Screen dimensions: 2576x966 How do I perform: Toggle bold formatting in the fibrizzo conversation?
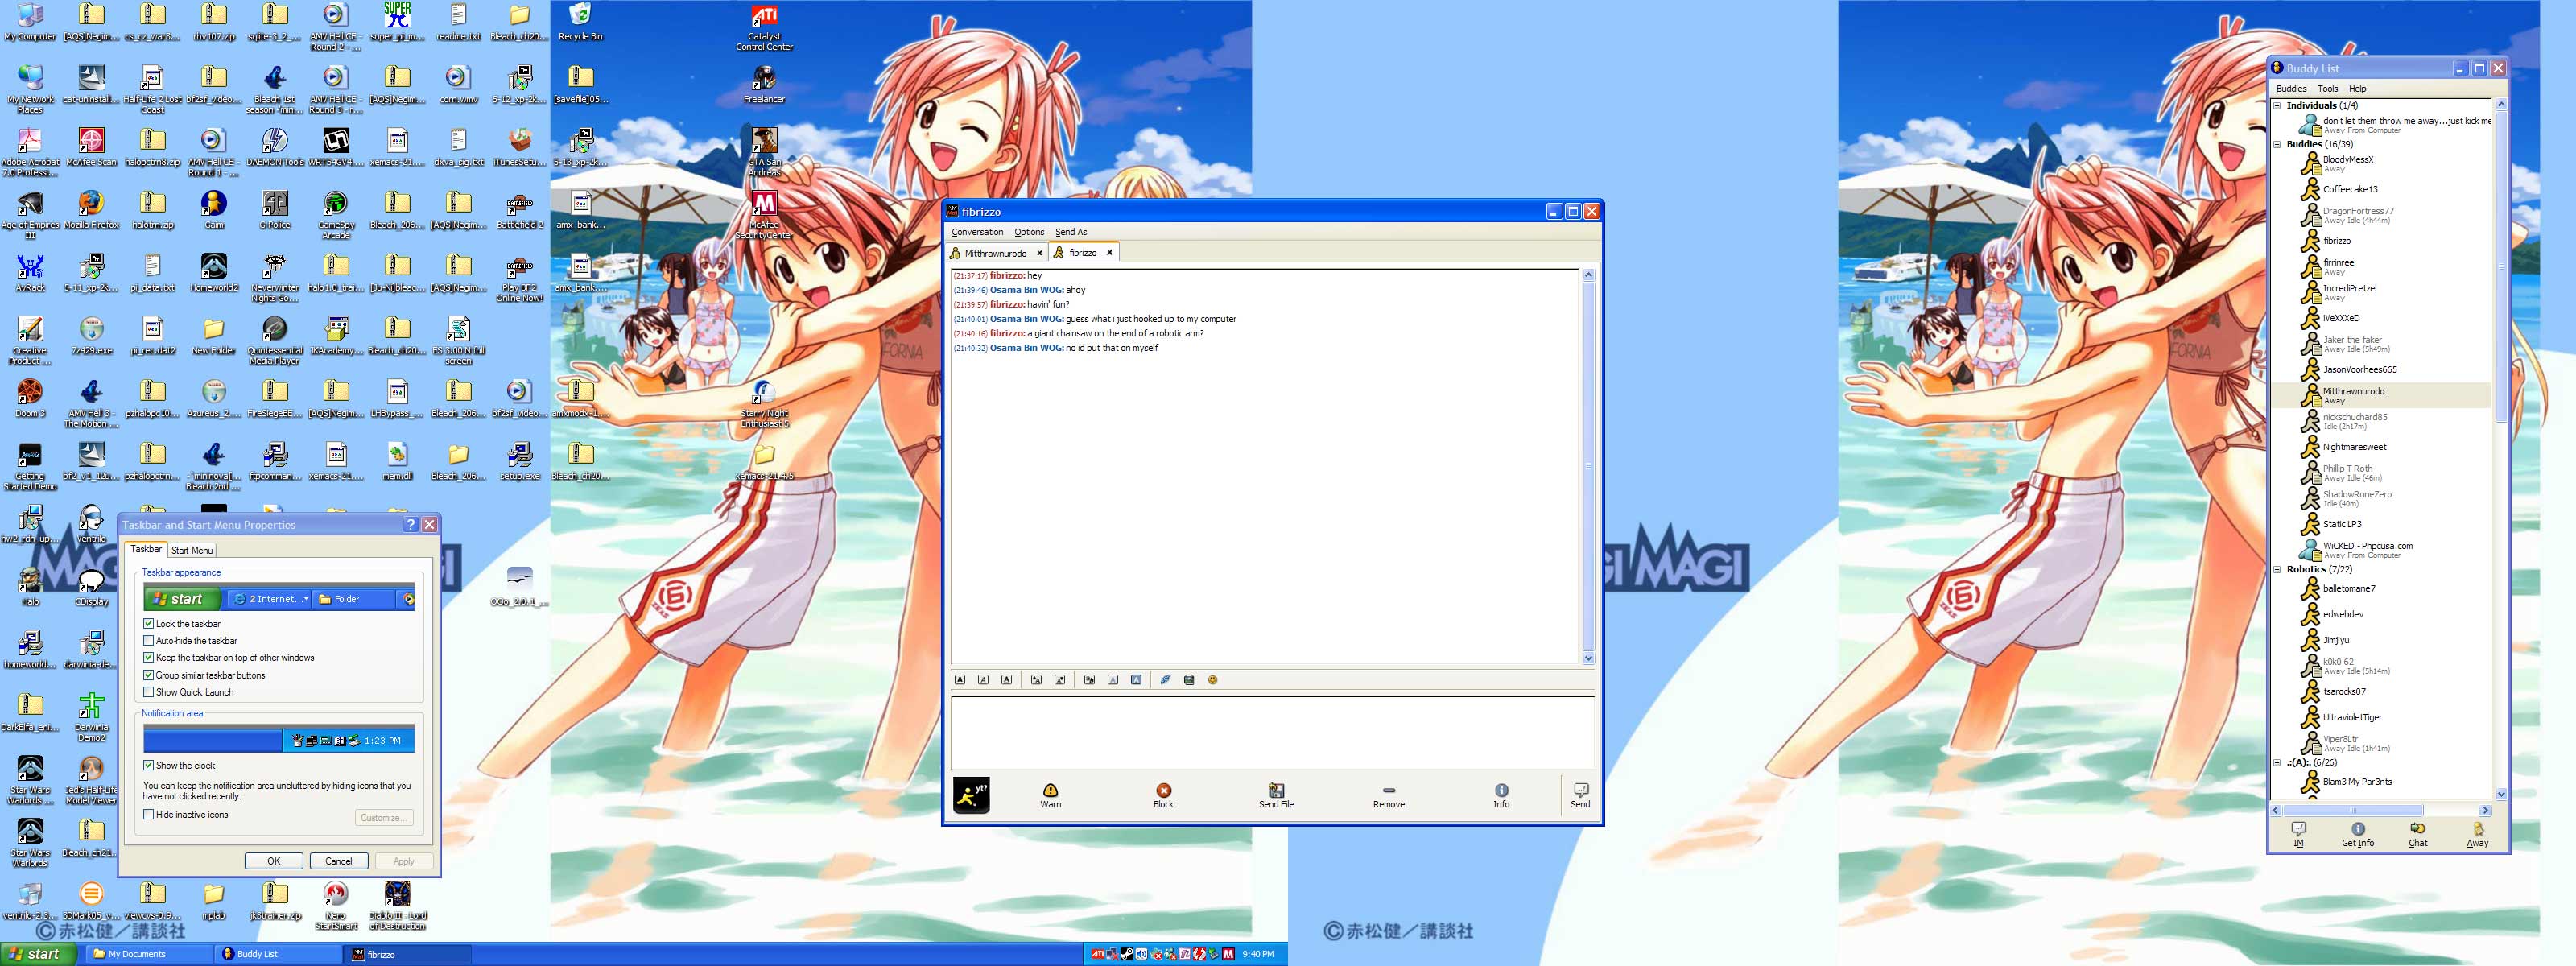click(960, 680)
